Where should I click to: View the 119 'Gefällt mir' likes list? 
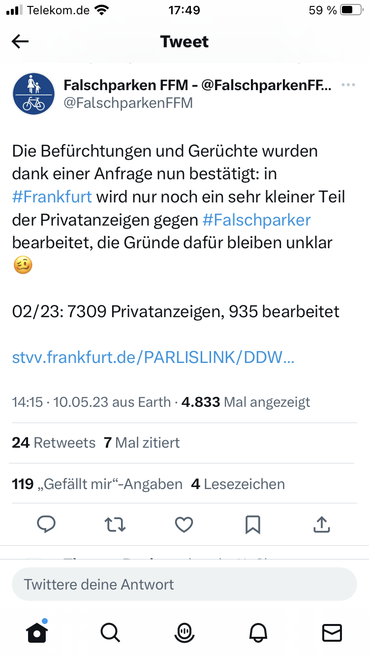pyautogui.click(x=97, y=484)
